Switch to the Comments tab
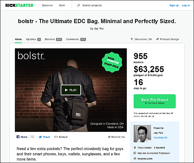Image resolution: width=194 pixels, height=163 pixels. tap(76, 39)
